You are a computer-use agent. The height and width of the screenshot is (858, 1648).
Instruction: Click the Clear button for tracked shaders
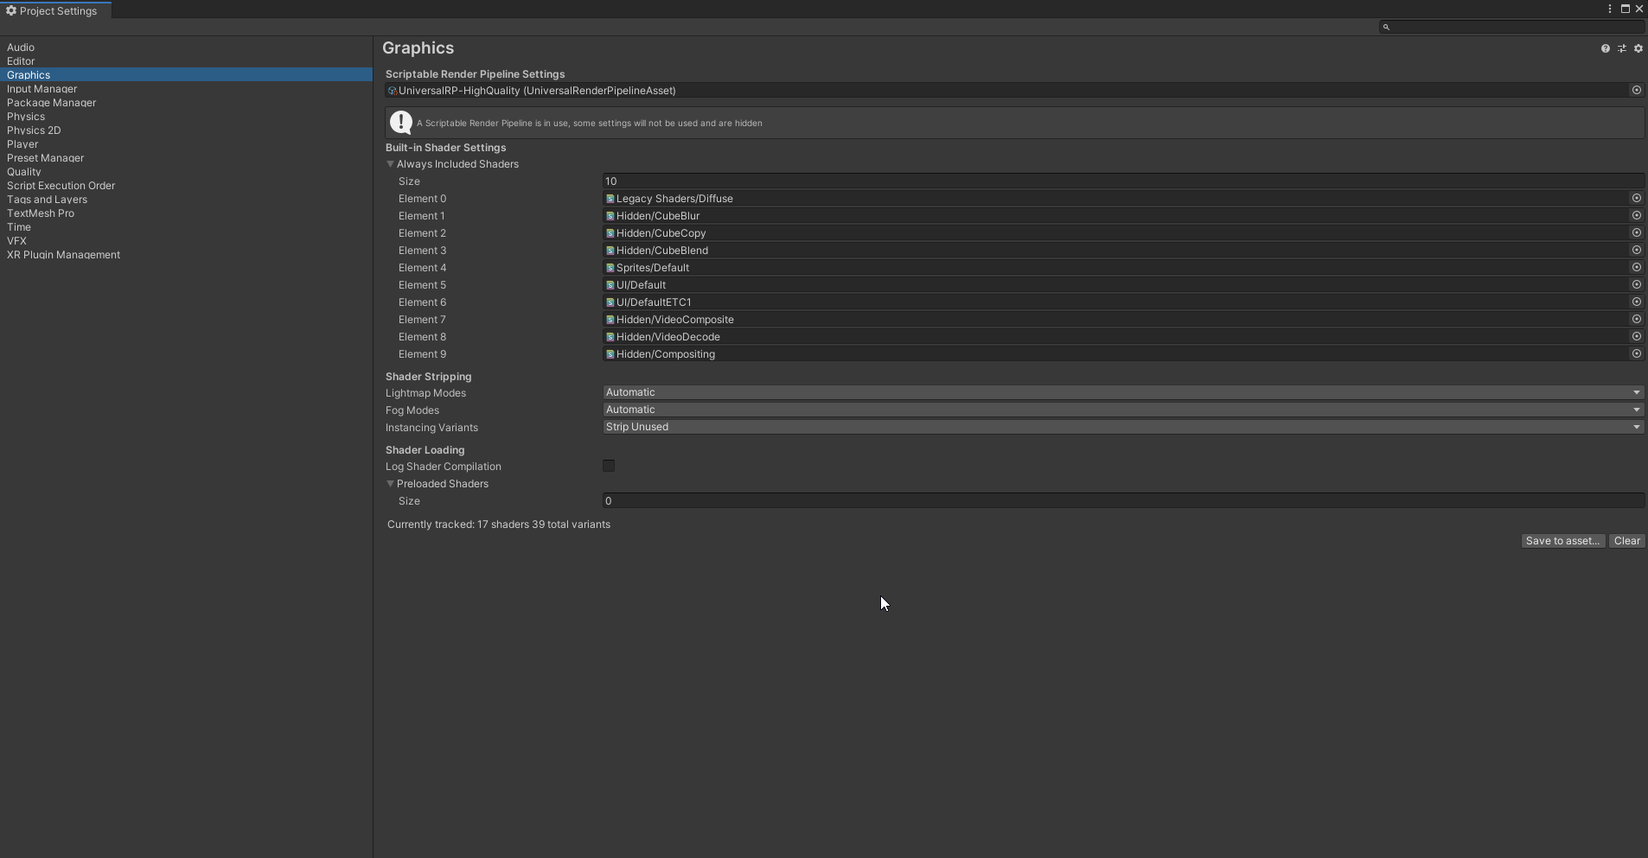tap(1628, 540)
